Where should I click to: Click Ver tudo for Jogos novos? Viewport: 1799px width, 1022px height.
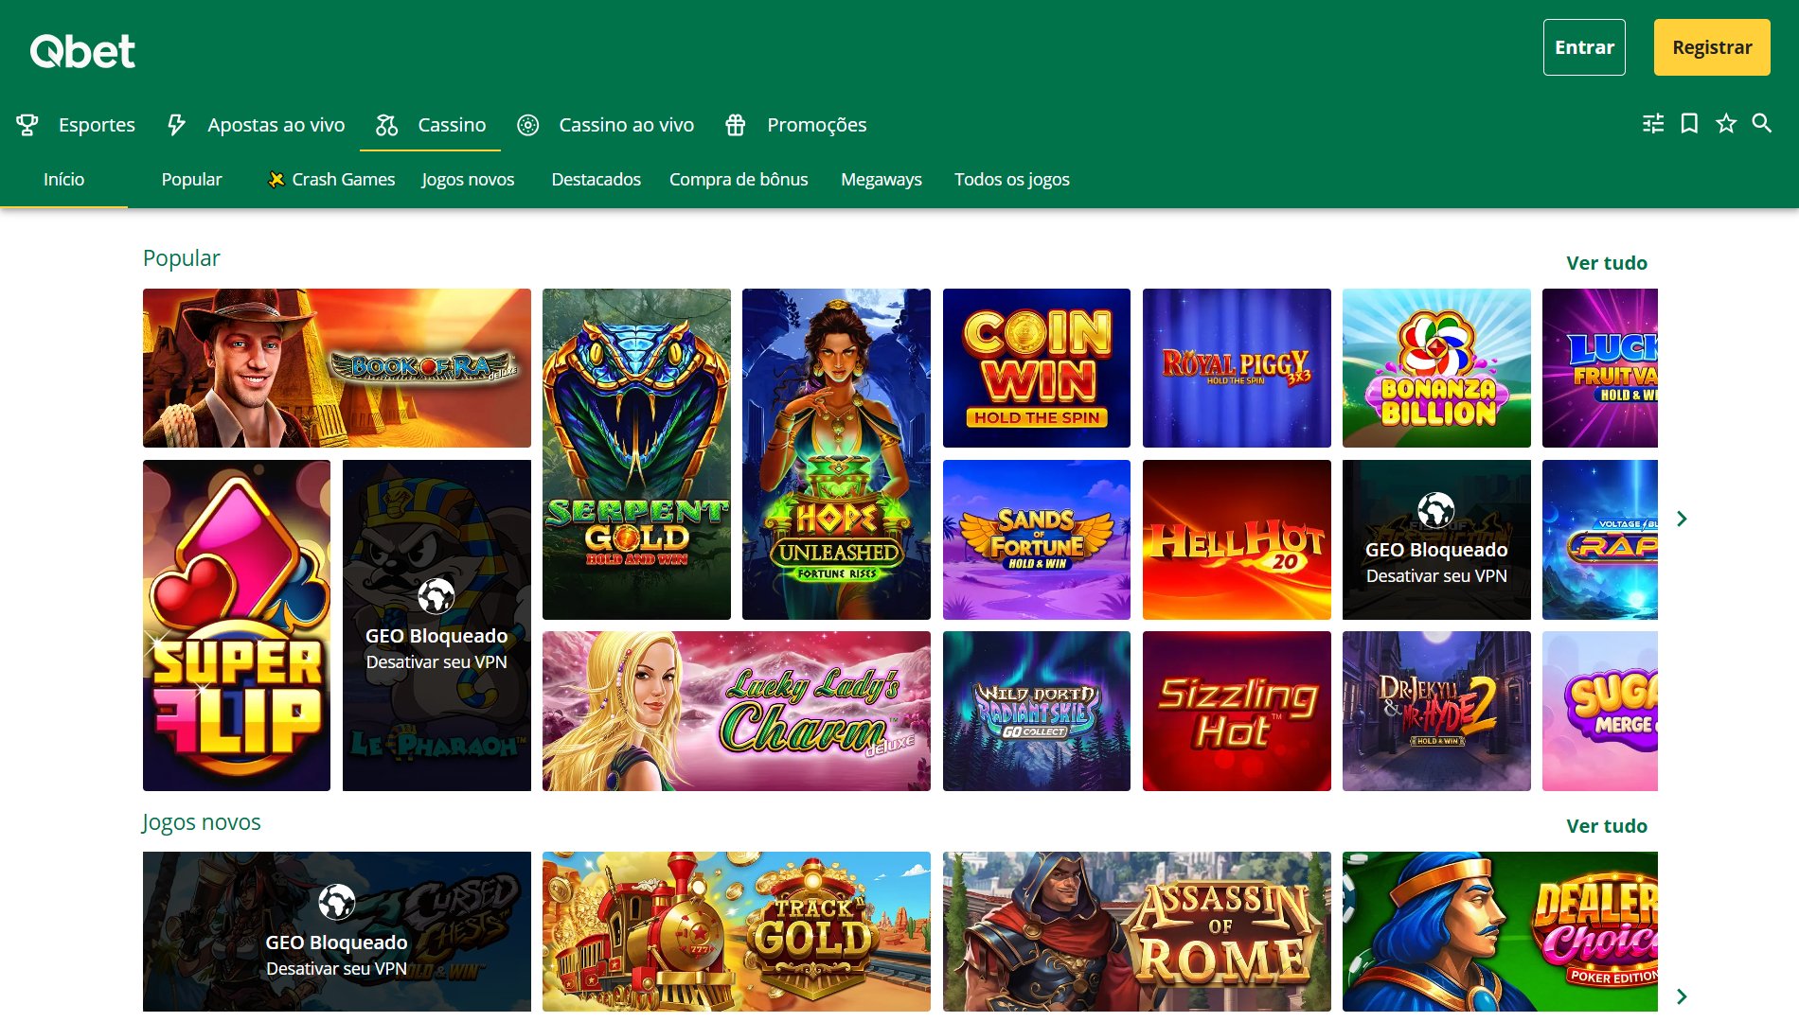1607,826
